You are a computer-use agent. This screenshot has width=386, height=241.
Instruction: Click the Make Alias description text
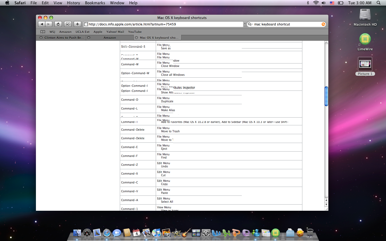(x=168, y=110)
